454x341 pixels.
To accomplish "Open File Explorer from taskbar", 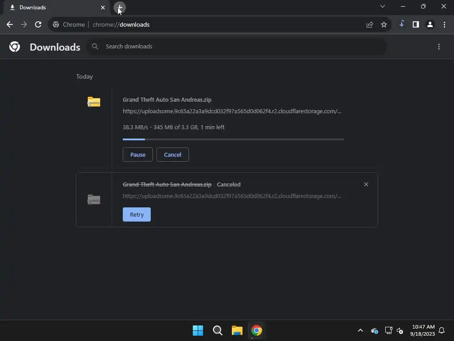I will tap(237, 330).
